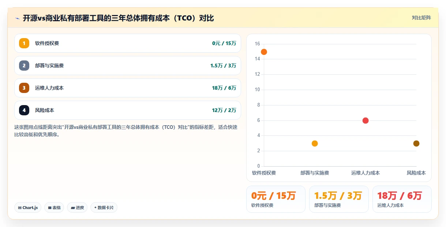
Task: Select the 数据卡片 tag
Action: tap(104, 208)
